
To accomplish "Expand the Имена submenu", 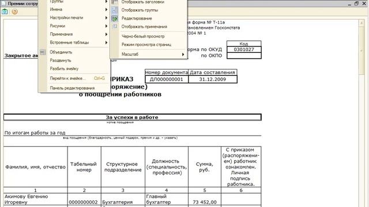I will click(74, 9).
